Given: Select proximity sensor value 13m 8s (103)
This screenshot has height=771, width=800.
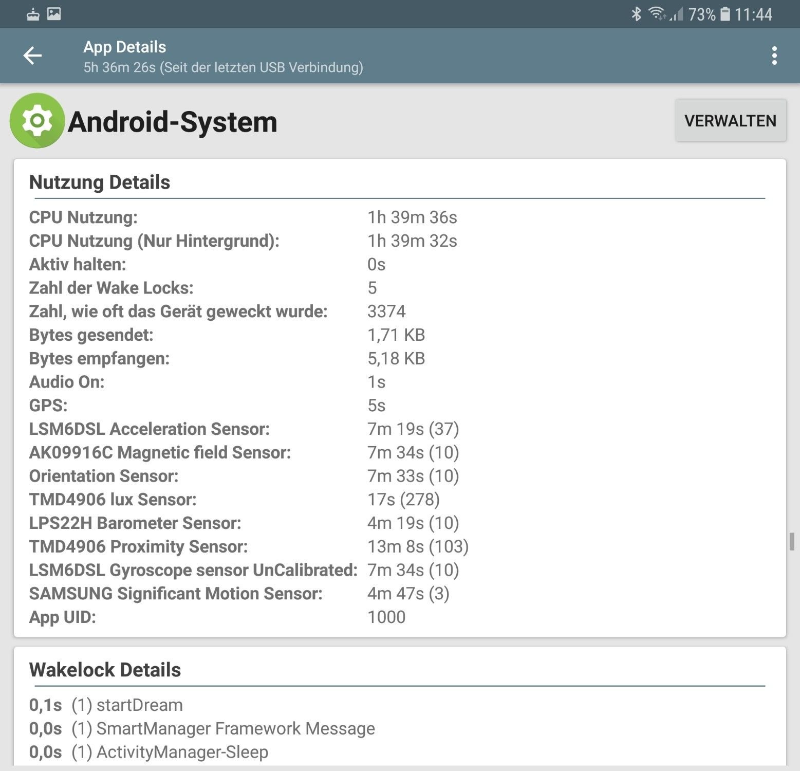Looking at the screenshot, I should coord(418,547).
